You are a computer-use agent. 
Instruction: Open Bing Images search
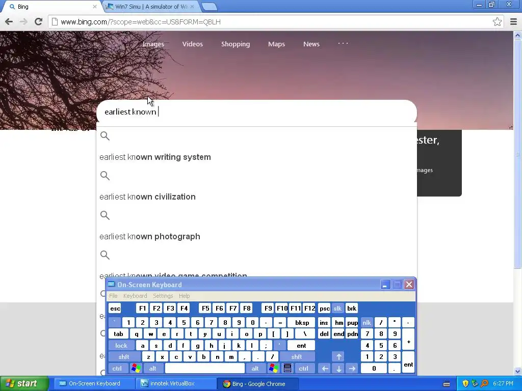153,44
